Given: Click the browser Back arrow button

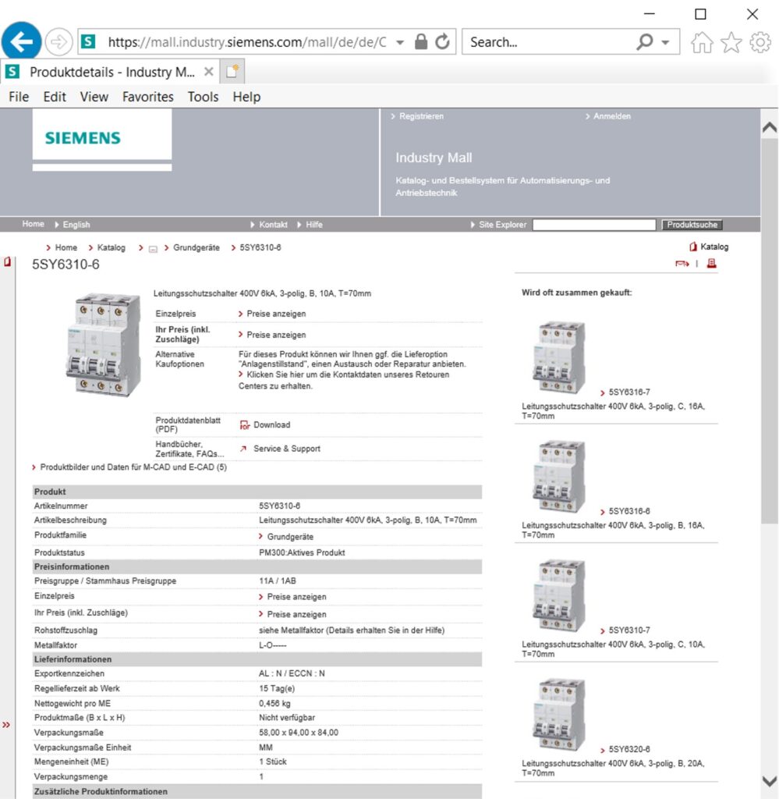Looking at the screenshot, I should [x=22, y=42].
